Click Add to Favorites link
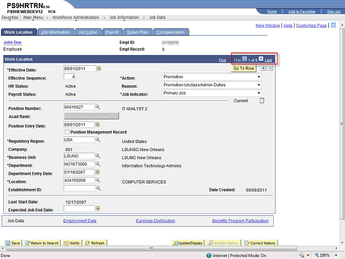The width and height of the screenshot is (345, 259). coord(302,11)
